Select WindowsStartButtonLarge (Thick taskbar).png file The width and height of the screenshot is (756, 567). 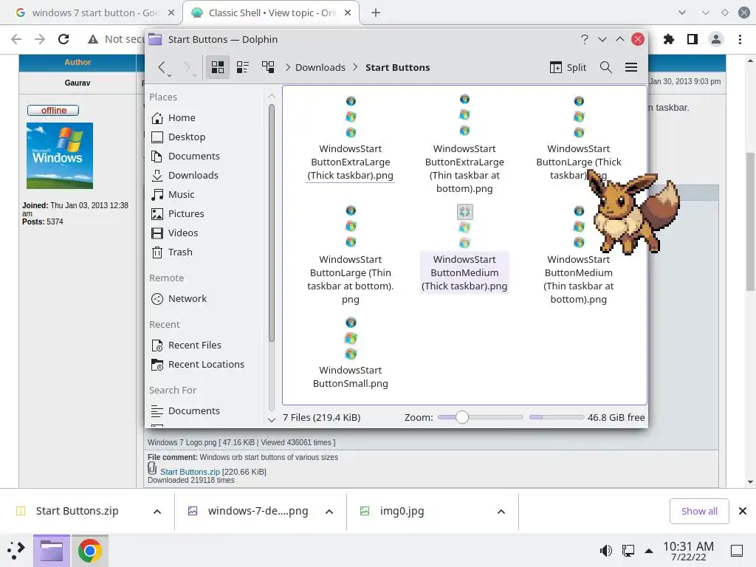[x=578, y=138]
